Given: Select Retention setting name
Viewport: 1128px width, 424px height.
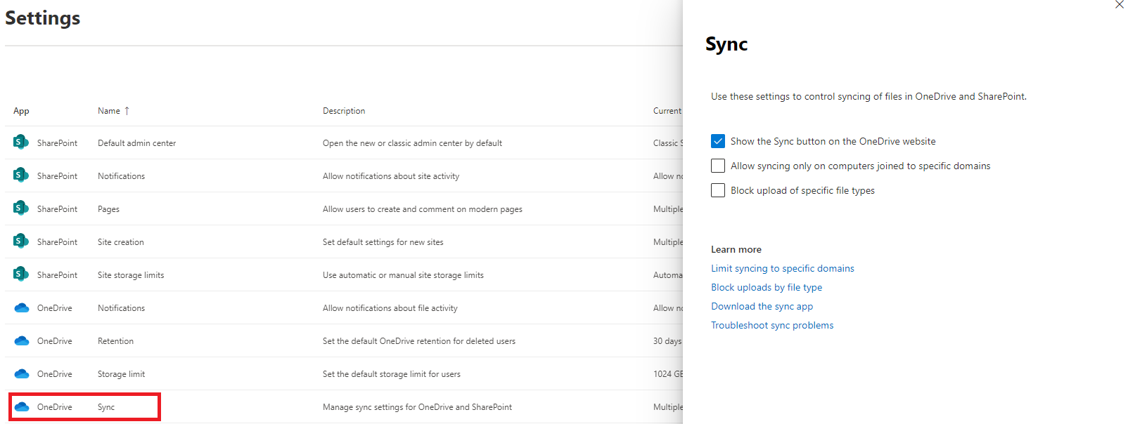Looking at the screenshot, I should point(115,341).
